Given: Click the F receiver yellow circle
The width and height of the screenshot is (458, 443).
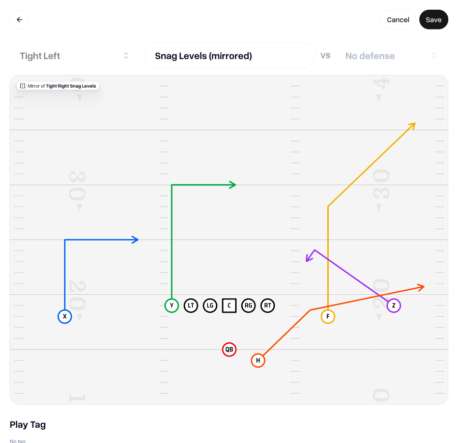Looking at the screenshot, I should pyautogui.click(x=328, y=317).
